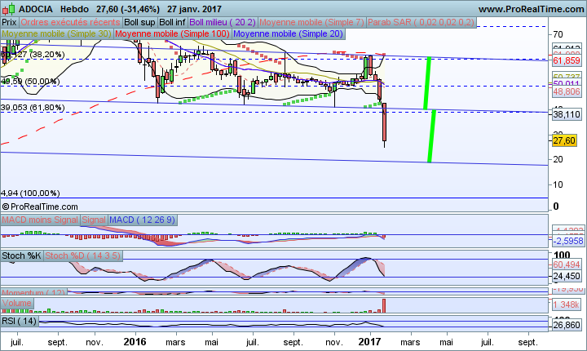This screenshot has height=351, width=587.
Task: Click the Momentum (12) panel label
Action: point(33,292)
